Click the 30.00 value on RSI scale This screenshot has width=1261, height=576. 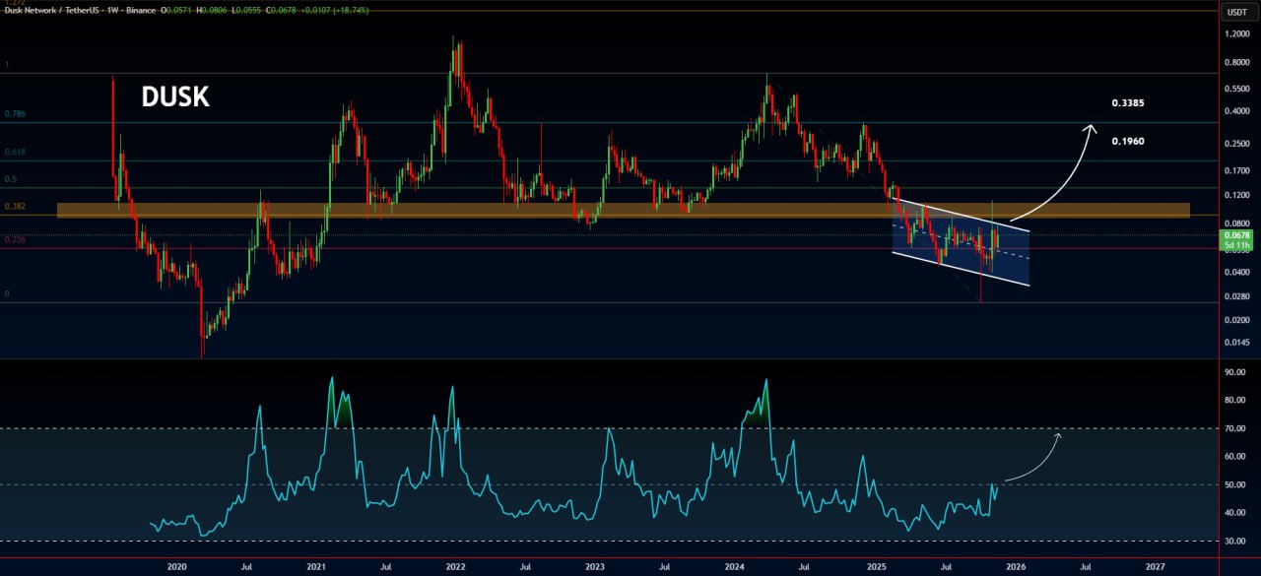[1234, 542]
